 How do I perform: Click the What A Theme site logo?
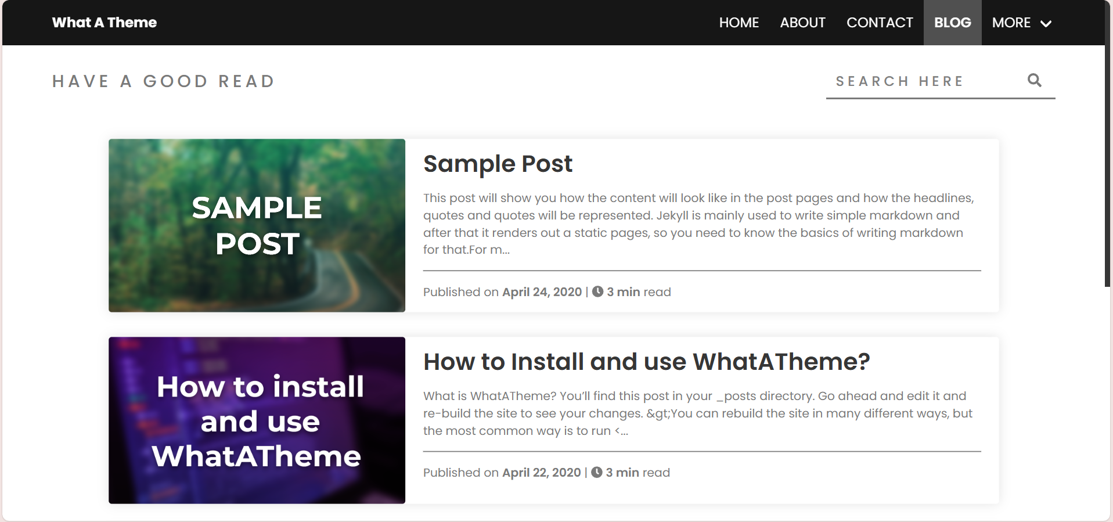[x=105, y=23]
